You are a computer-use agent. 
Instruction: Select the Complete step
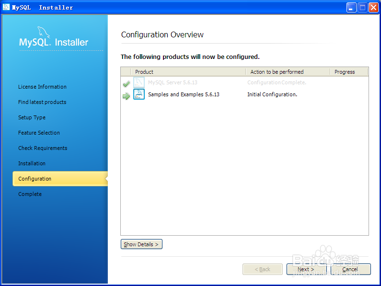tap(30, 194)
